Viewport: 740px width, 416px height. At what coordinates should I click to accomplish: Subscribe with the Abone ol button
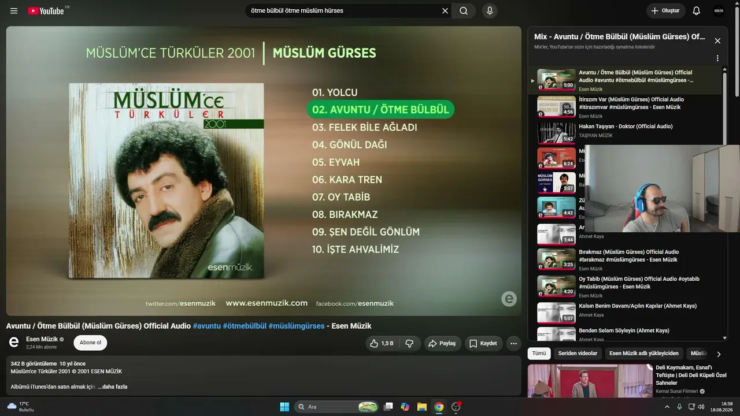(x=90, y=343)
